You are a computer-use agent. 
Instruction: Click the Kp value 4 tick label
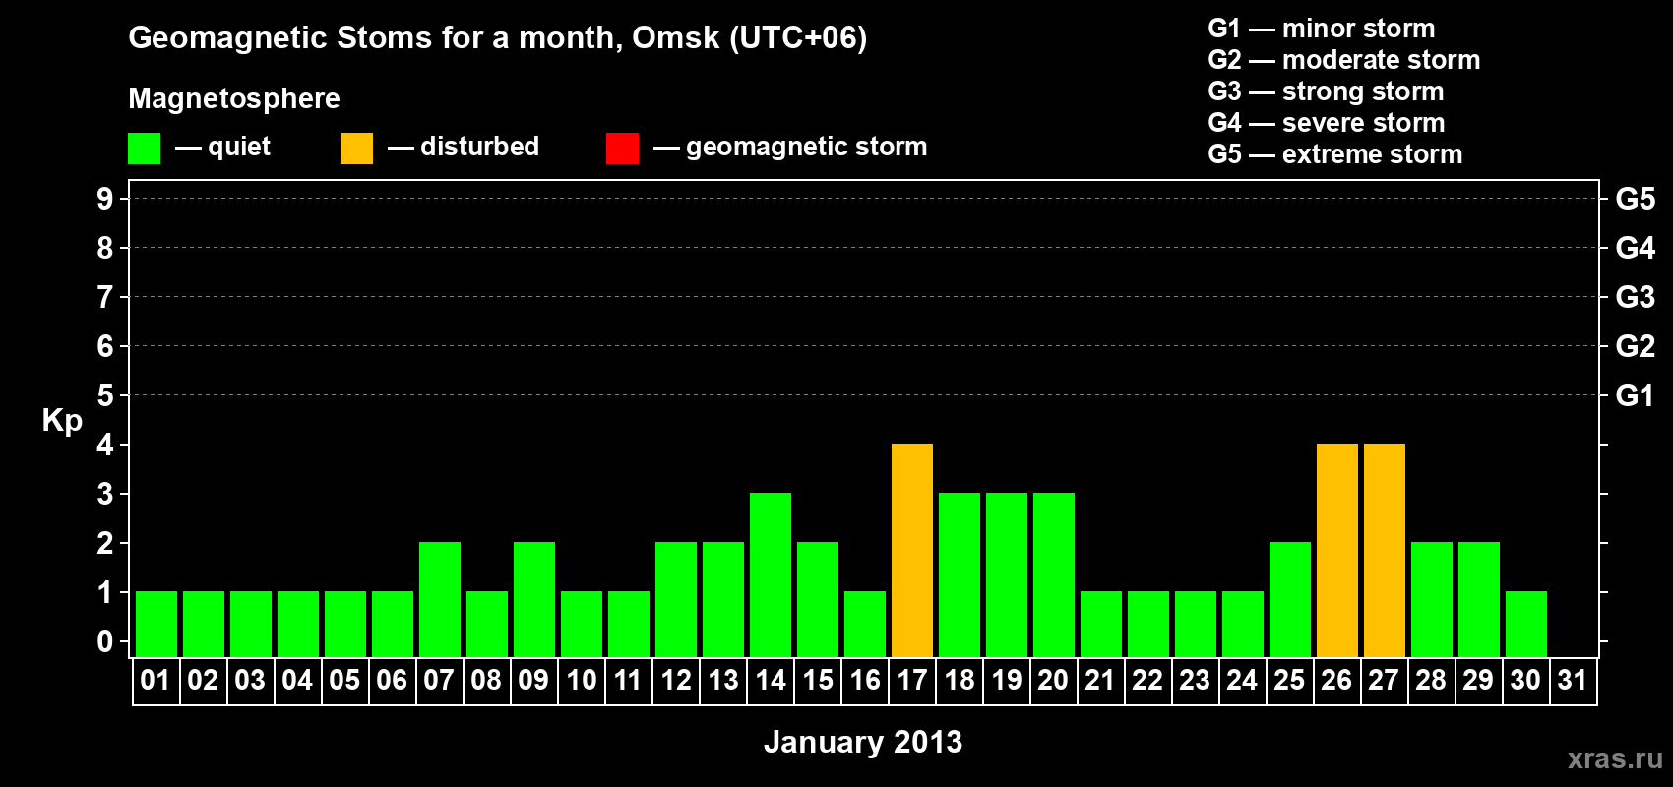[105, 445]
